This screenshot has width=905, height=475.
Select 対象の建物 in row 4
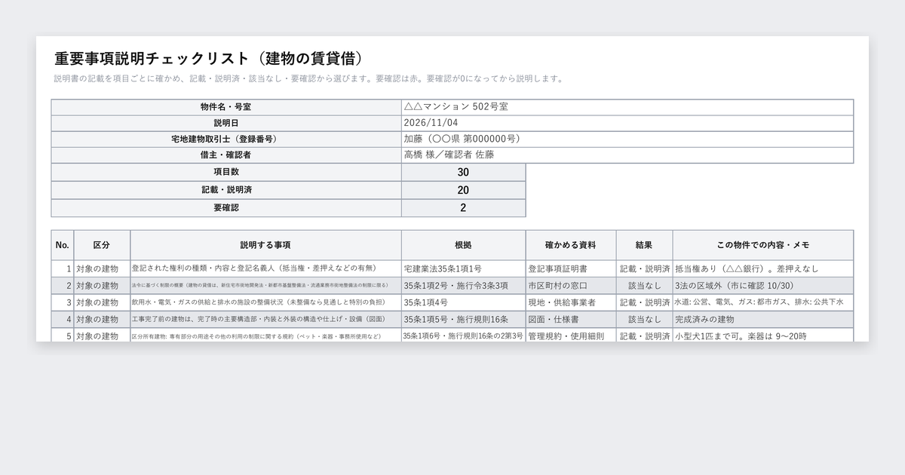click(102, 320)
